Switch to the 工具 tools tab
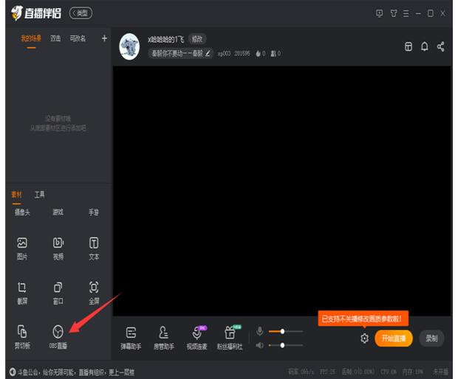The width and height of the screenshot is (458, 379). [40, 195]
